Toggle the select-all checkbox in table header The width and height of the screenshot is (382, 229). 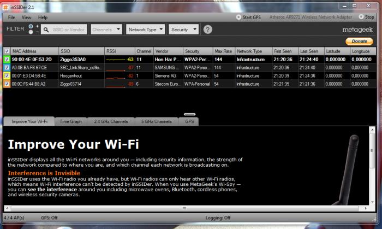coord(7,51)
